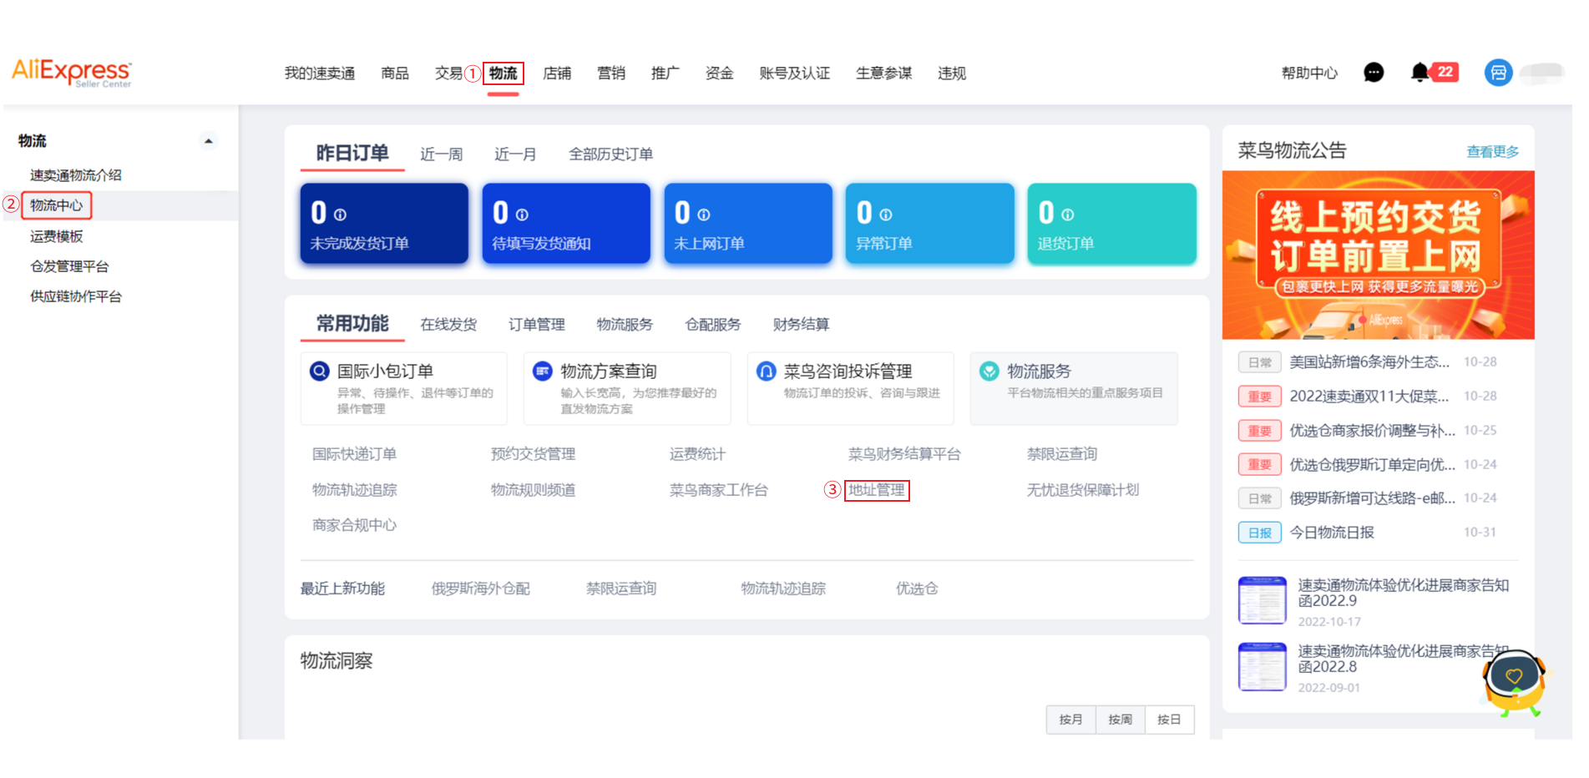Open 地址管理 link

pyautogui.click(x=877, y=490)
